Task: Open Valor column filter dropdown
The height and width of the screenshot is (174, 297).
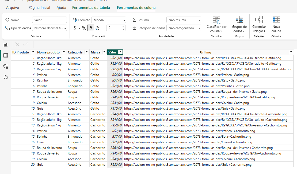Action: point(120,52)
